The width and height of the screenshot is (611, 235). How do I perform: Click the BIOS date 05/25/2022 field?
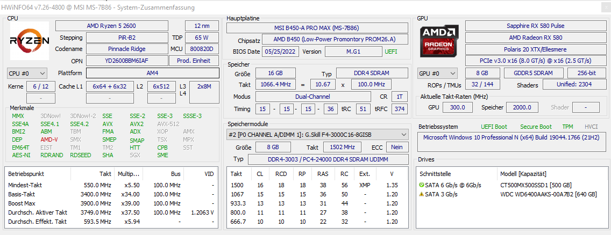click(281, 52)
